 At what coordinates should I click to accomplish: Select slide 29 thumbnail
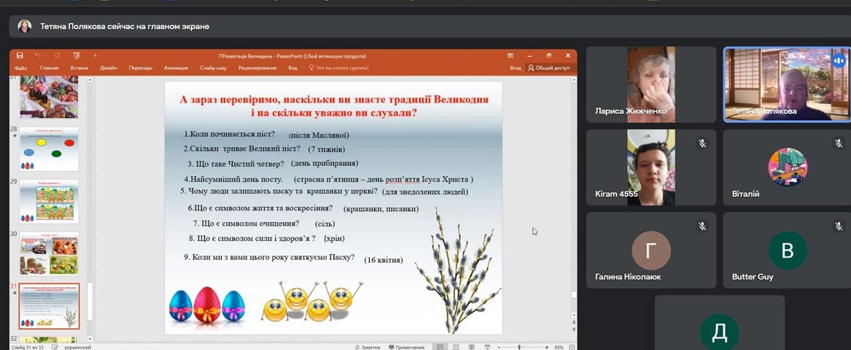tap(49, 201)
